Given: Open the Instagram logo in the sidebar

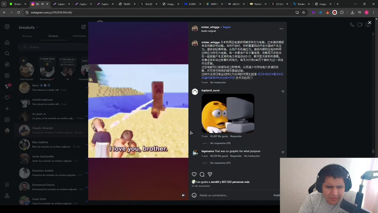Looking at the screenshot, I should pos(7,27).
